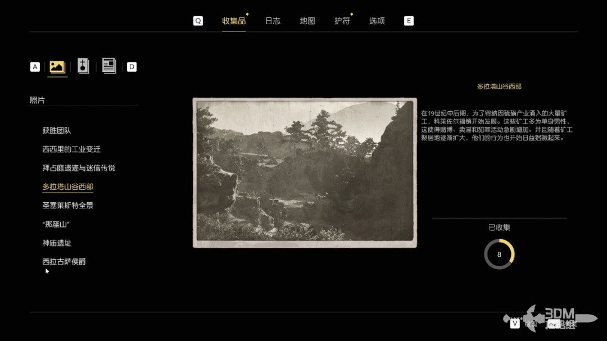The image size is (607, 341).
Task: Select photo entry 多拉塔山谷西部
Action: click(68, 187)
